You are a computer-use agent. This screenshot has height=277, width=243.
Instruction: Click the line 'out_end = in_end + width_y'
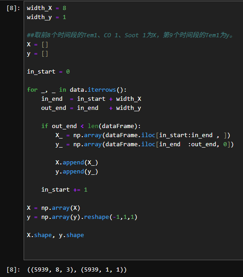click(91, 108)
